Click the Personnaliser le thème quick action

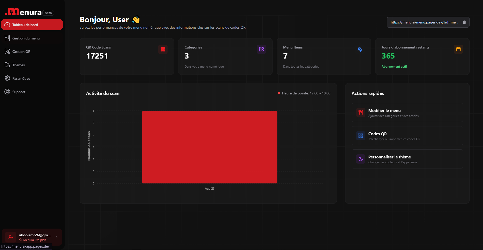407,159
